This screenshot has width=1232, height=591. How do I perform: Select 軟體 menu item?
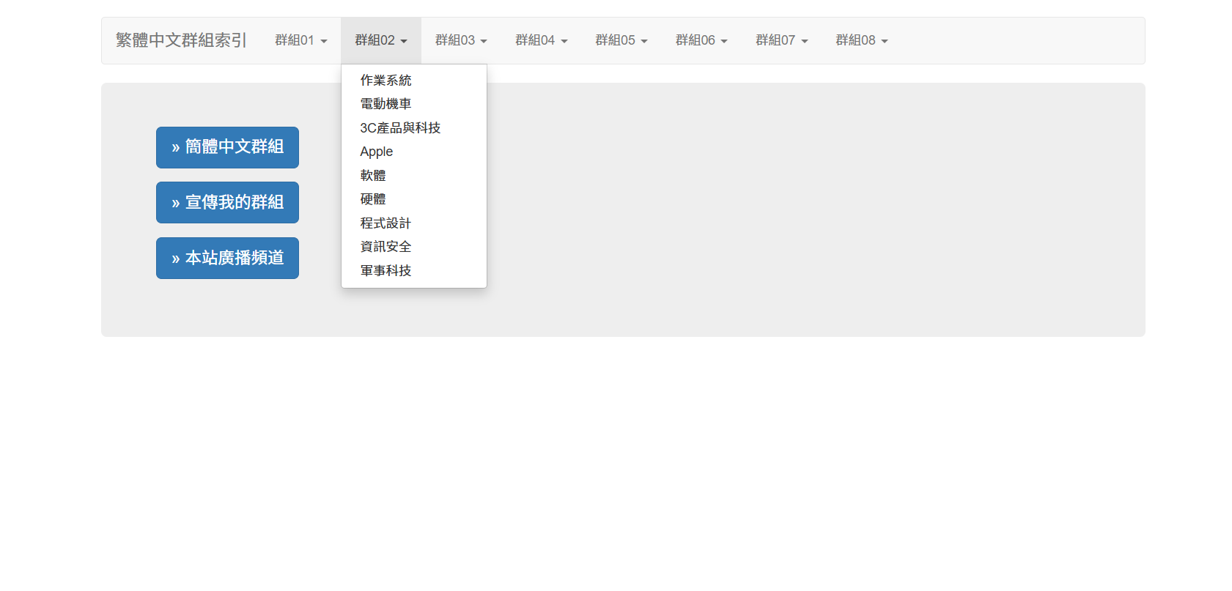pyautogui.click(x=414, y=176)
